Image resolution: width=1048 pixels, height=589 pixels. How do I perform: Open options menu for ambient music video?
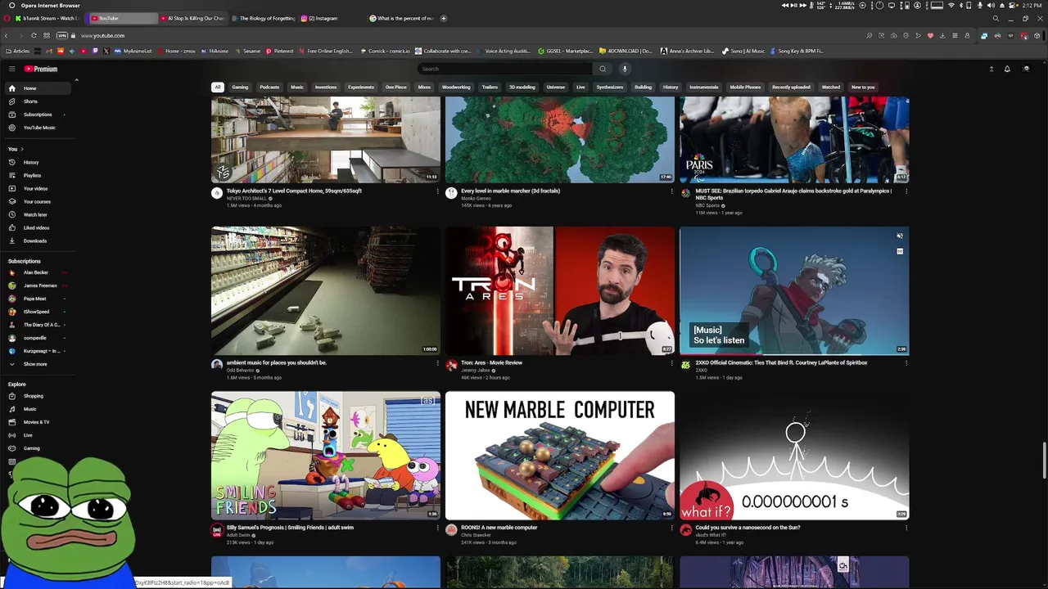[438, 363]
